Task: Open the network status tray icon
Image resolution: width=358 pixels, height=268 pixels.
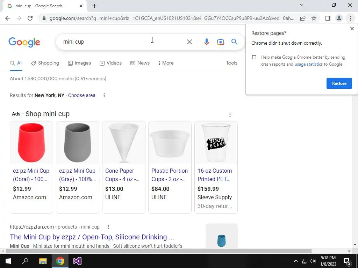Action: click(305, 261)
